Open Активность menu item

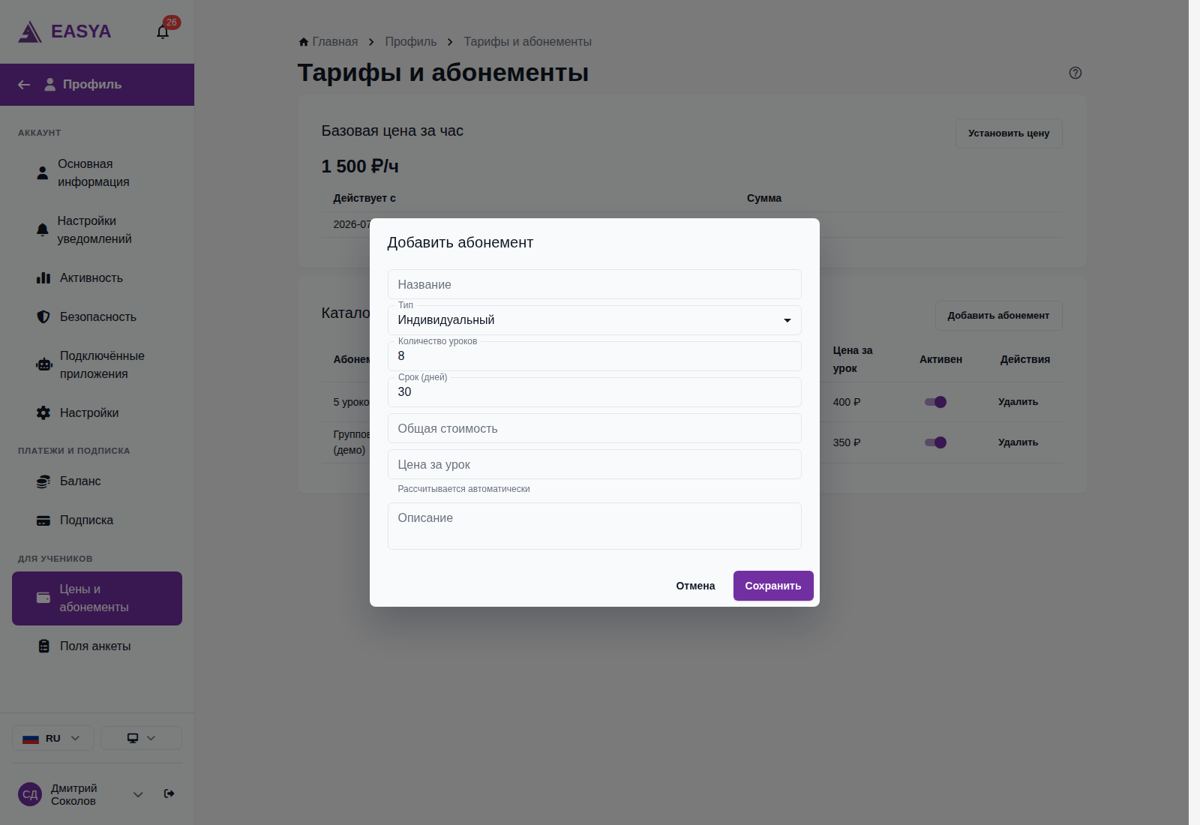97,278
